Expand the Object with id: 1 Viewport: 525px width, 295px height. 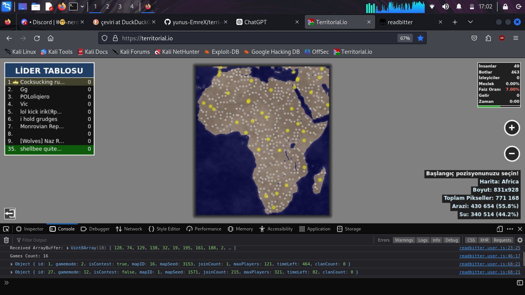pos(12,264)
